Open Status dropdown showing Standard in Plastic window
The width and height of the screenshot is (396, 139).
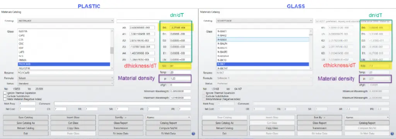pyautogui.click(x=66, y=83)
